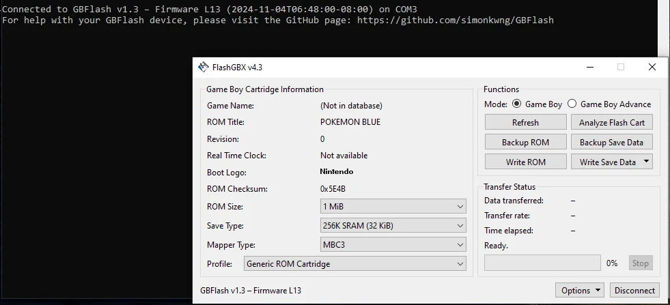Image resolution: width=670 pixels, height=305 pixels.
Task: Select the Game Boy Advance mode radio button
Action: pos(572,104)
